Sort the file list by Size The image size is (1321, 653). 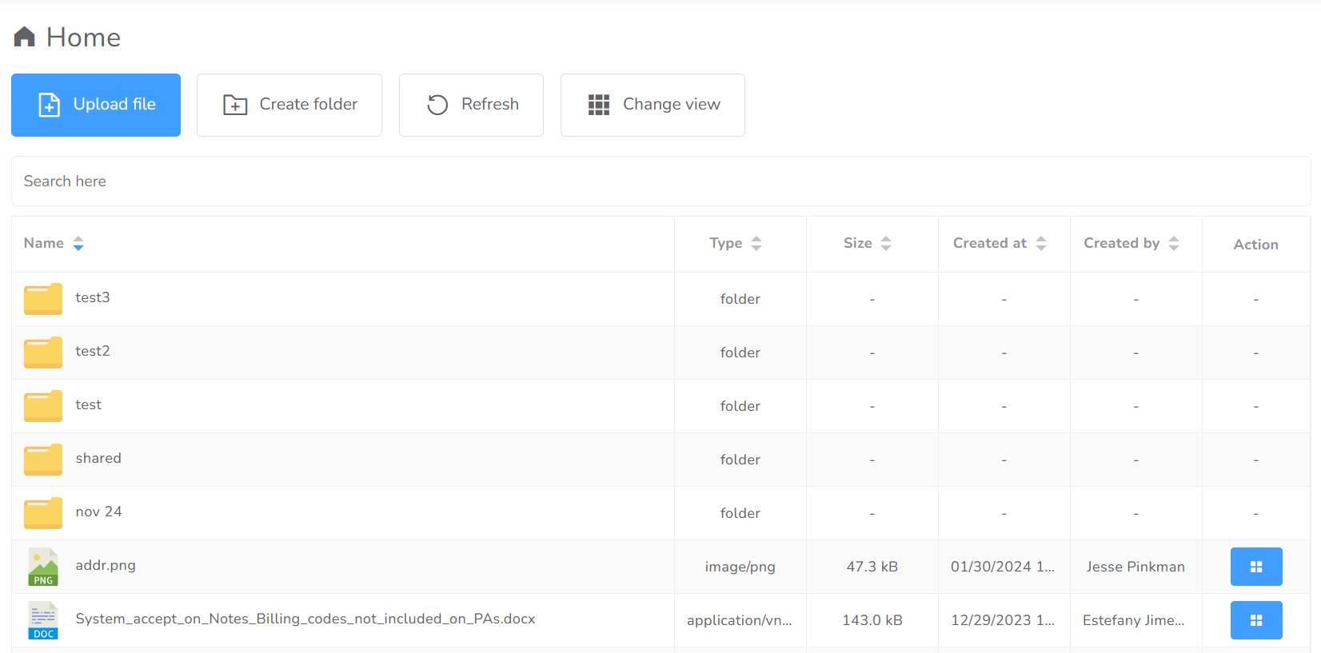[x=886, y=244]
